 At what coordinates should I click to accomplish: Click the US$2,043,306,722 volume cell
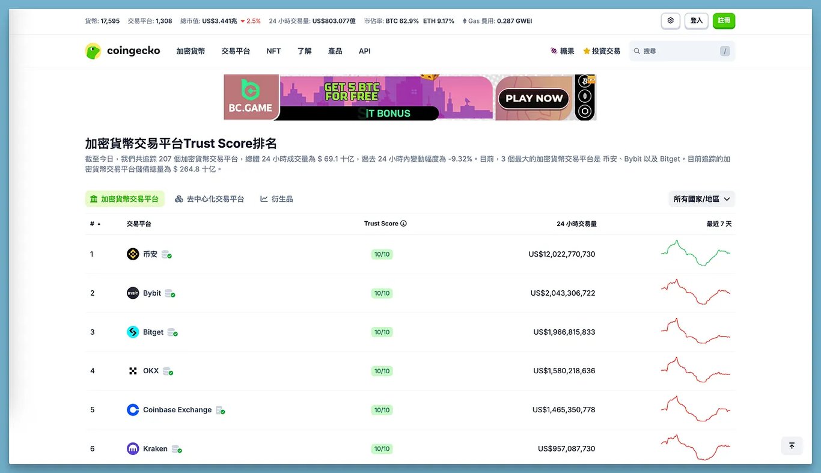point(563,293)
